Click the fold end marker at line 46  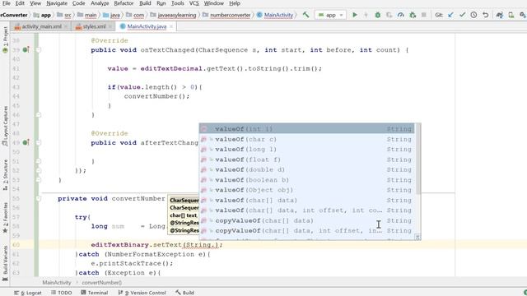pos(39,115)
